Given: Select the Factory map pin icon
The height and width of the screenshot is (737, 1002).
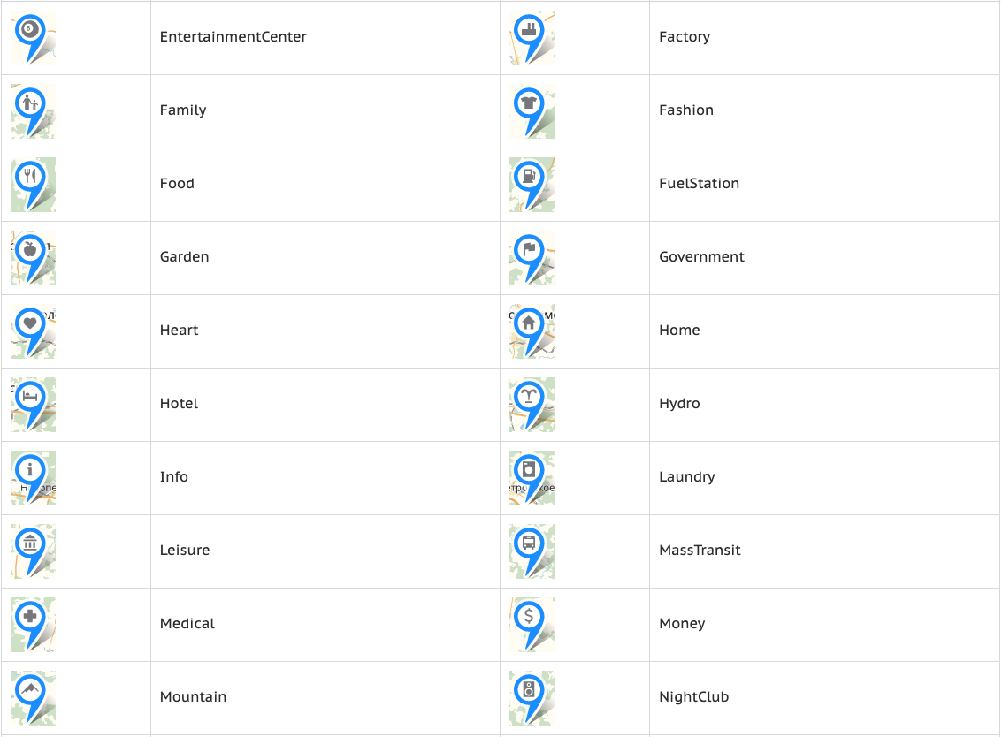Looking at the screenshot, I should tap(532, 38).
